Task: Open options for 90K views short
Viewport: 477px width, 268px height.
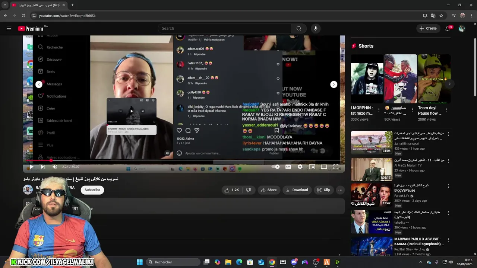Action: pos(412,110)
